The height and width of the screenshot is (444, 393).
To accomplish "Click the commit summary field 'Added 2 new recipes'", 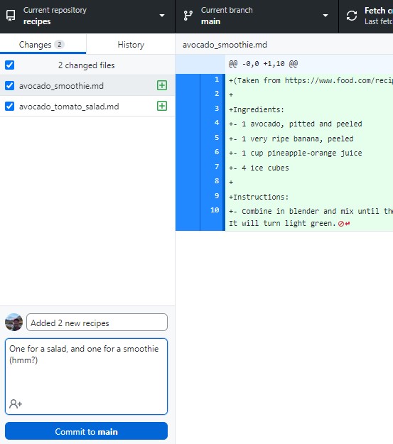I will click(97, 323).
